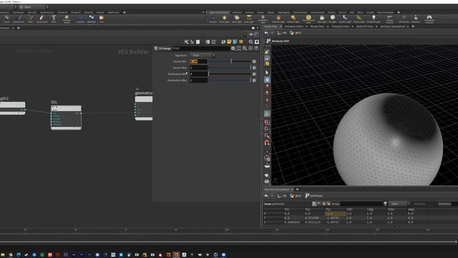This screenshot has width=458, height=258.
Task: Add a new pane tab beside the upper Geometry Spreadsheet tab
Action: pyautogui.click(x=413, y=27)
